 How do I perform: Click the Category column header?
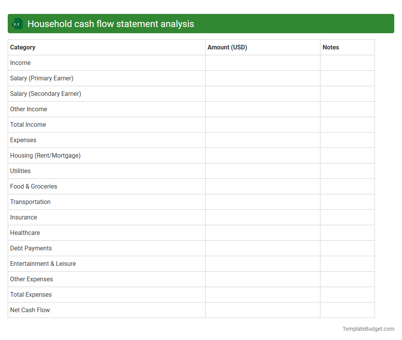point(23,47)
